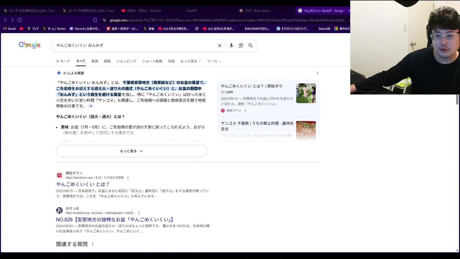Expand the もっと見る filter dropdown
460x259 pixels.
190,61
